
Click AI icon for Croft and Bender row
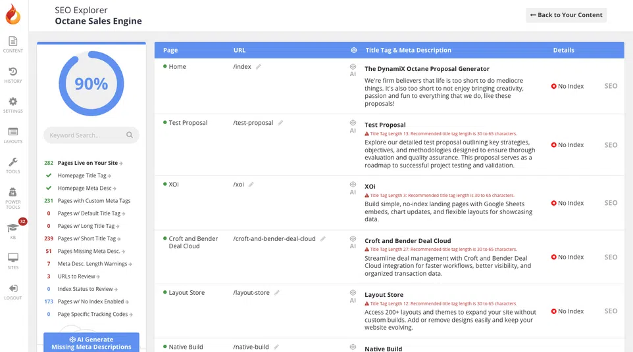tap(353, 242)
